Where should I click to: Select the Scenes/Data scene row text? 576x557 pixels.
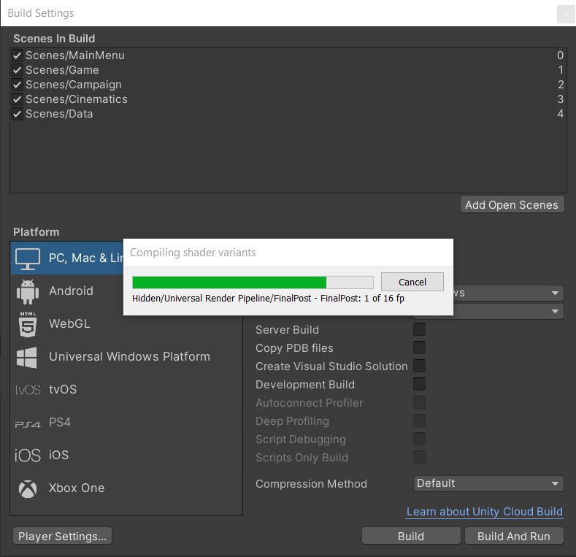59,114
